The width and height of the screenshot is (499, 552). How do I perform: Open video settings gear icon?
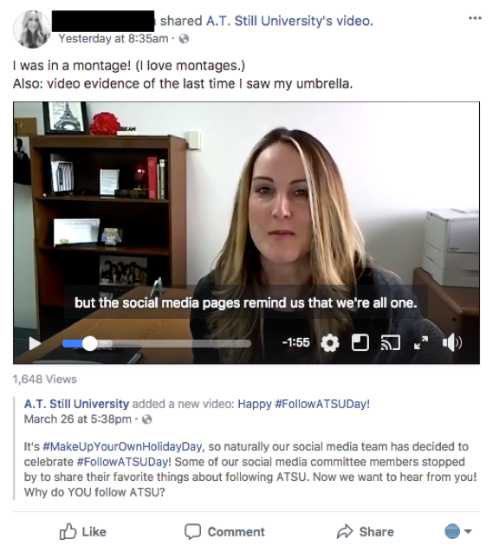click(x=330, y=343)
